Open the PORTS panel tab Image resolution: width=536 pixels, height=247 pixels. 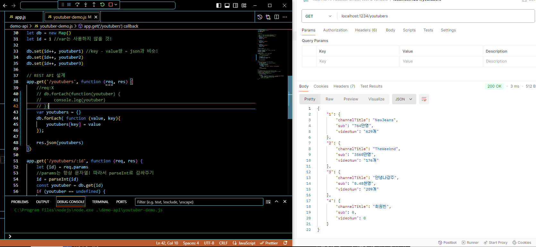[x=121, y=202]
